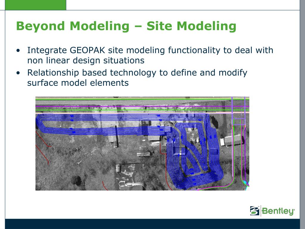Click the slide title 'Beyond Modeling – Site Modeling'
Viewport: 305px width, 229px height.
[126, 26]
